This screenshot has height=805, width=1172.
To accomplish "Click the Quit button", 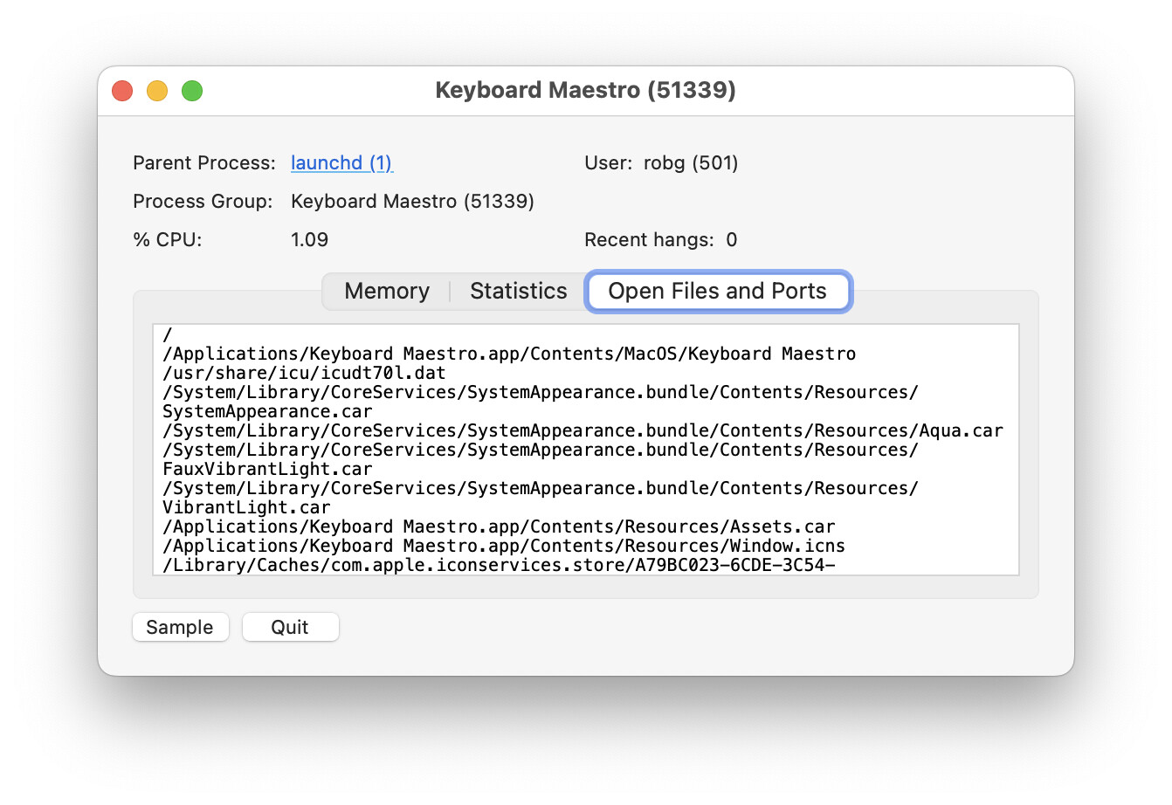I will click(290, 627).
